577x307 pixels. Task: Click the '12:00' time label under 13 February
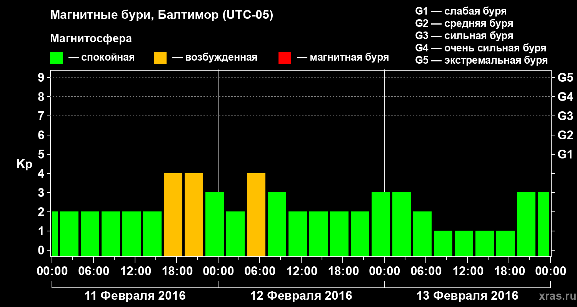467,271
